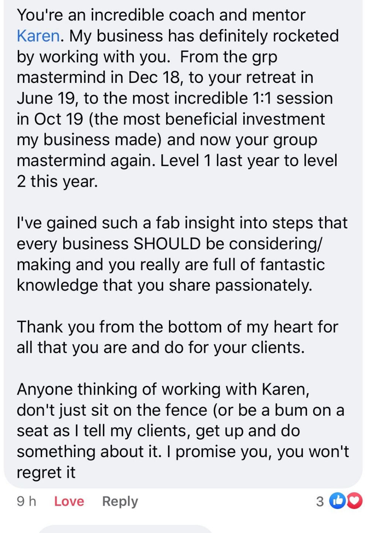Screen dimensions: 365x533
Task: Open the red heart reaction icon
Action: point(354,501)
